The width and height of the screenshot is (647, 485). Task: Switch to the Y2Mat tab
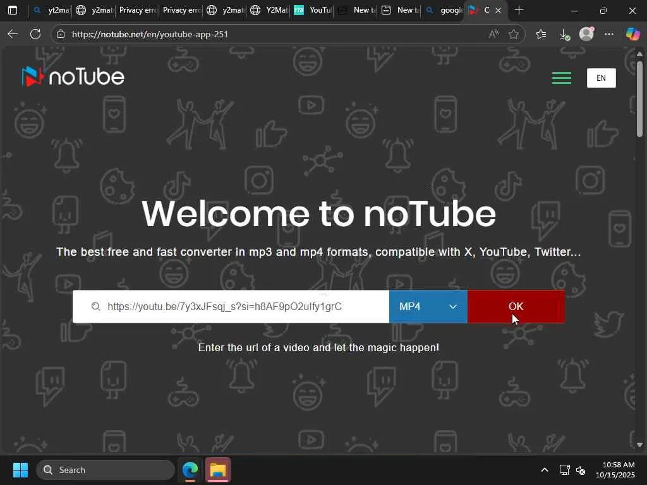(269, 10)
